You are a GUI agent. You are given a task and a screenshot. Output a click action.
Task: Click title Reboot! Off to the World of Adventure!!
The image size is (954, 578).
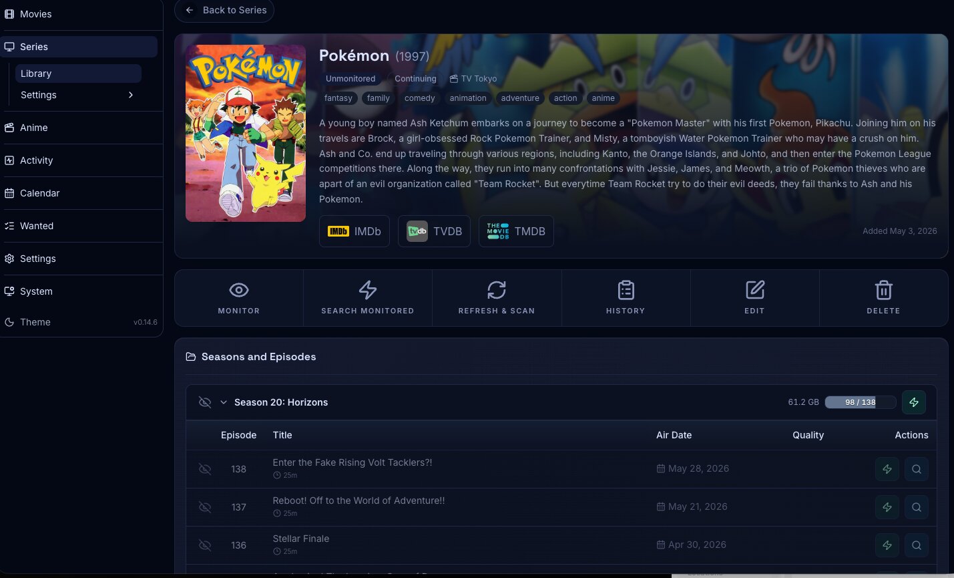pyautogui.click(x=359, y=500)
